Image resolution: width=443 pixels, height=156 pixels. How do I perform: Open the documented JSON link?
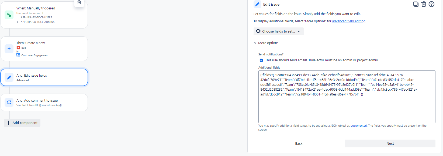click(359, 126)
